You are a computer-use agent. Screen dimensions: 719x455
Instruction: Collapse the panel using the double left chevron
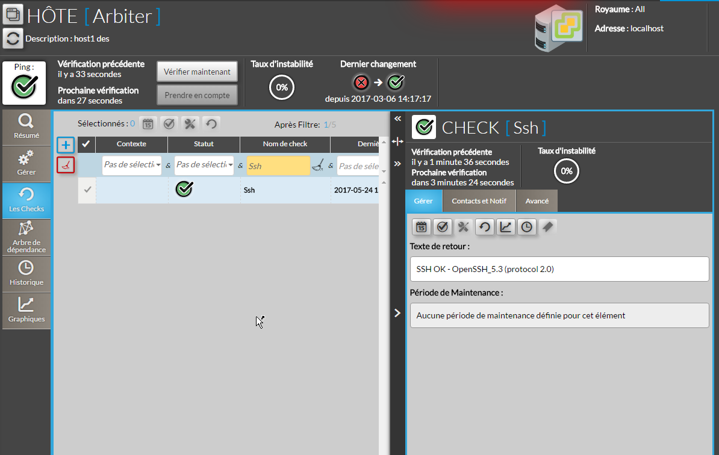397,119
